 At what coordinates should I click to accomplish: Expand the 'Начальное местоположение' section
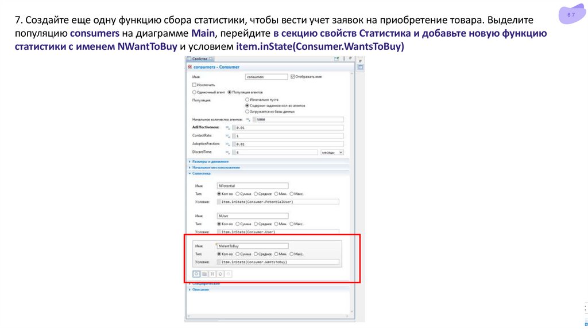tap(216, 167)
